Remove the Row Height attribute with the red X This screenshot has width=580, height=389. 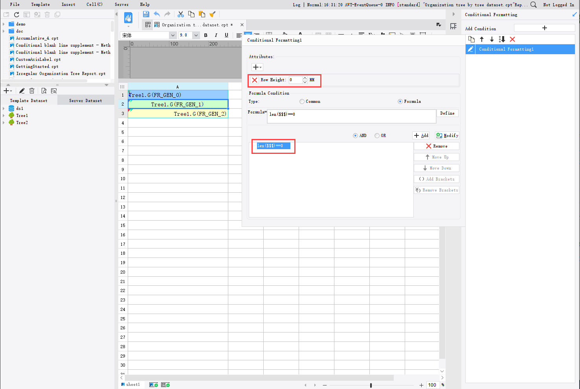click(x=255, y=80)
